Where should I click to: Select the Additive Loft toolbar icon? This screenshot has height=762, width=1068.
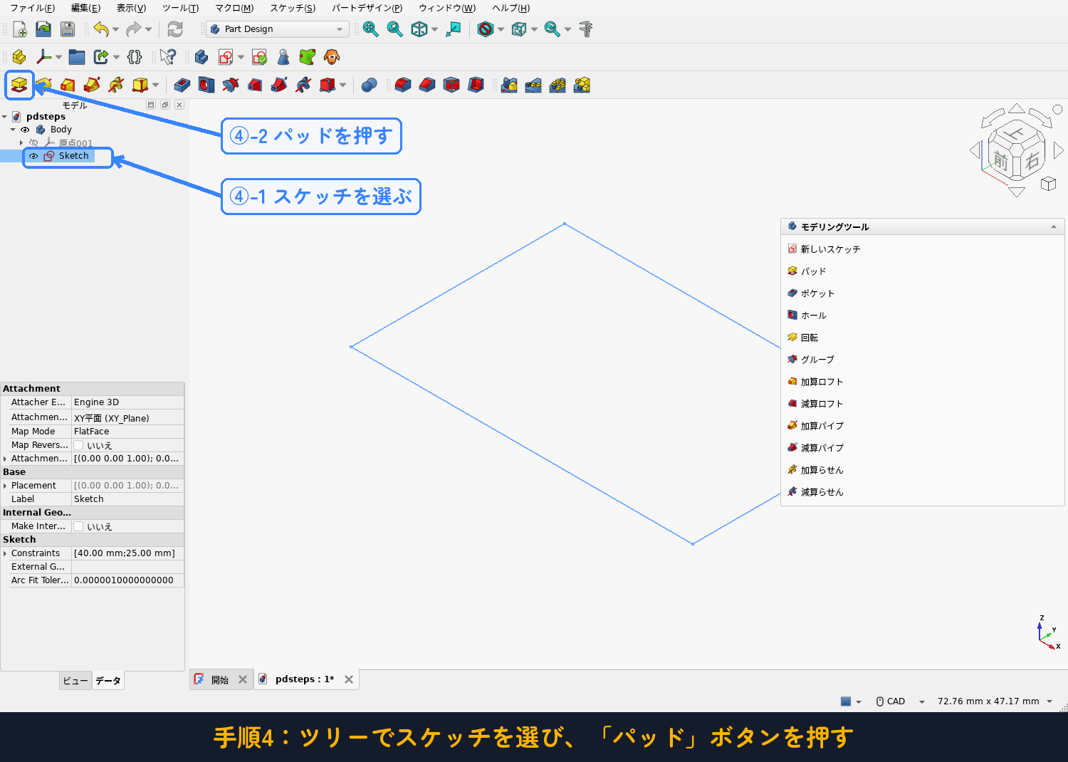pyautogui.click(x=68, y=85)
